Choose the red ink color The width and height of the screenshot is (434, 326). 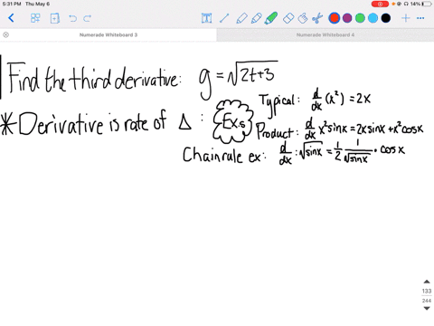(x=334, y=18)
